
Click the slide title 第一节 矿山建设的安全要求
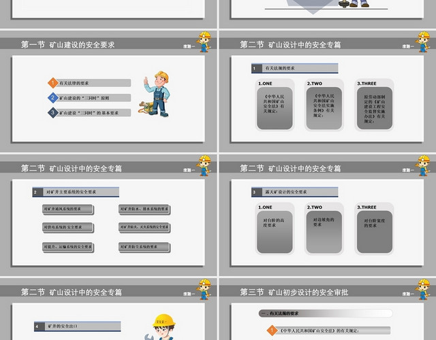[x=68, y=44]
